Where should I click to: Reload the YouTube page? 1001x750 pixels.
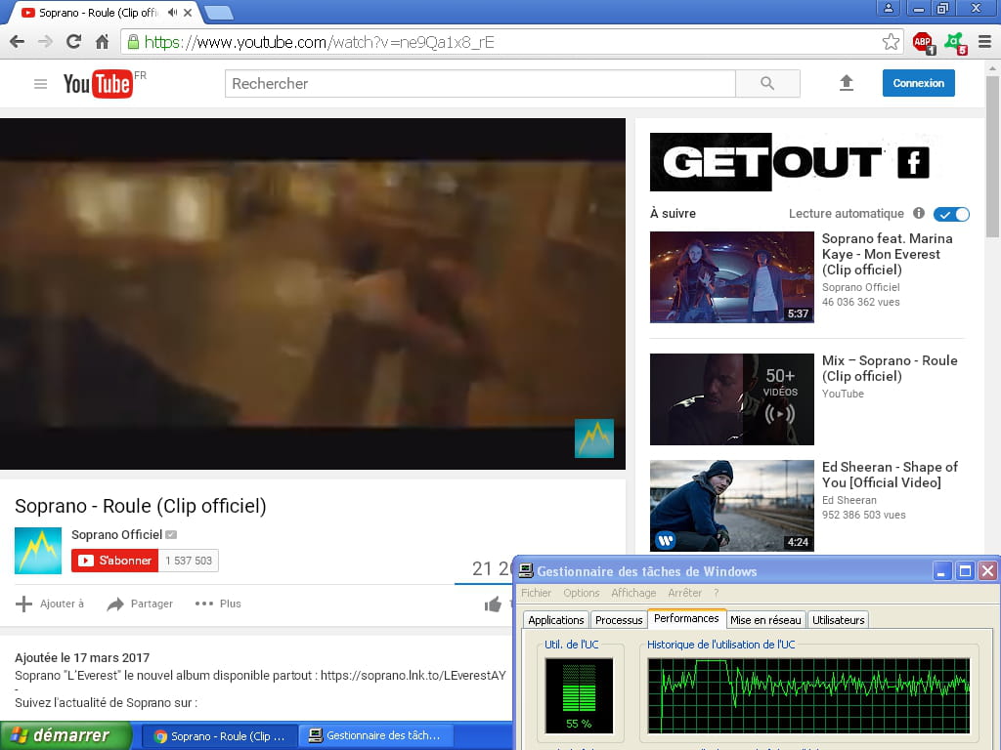(x=73, y=42)
